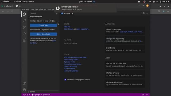Open the Manage gear icon

(x=24, y=90)
